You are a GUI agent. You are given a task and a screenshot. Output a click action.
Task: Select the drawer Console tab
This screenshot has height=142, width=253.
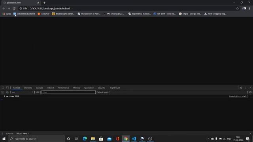tap(9, 133)
